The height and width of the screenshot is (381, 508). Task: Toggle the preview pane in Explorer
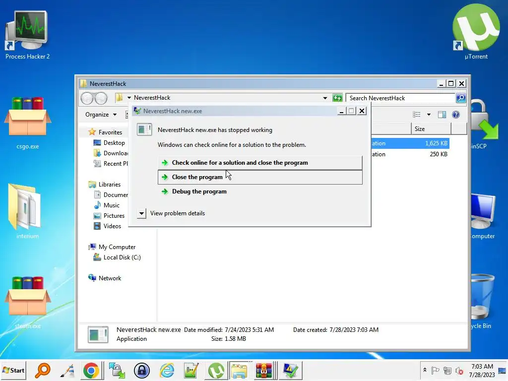point(442,115)
